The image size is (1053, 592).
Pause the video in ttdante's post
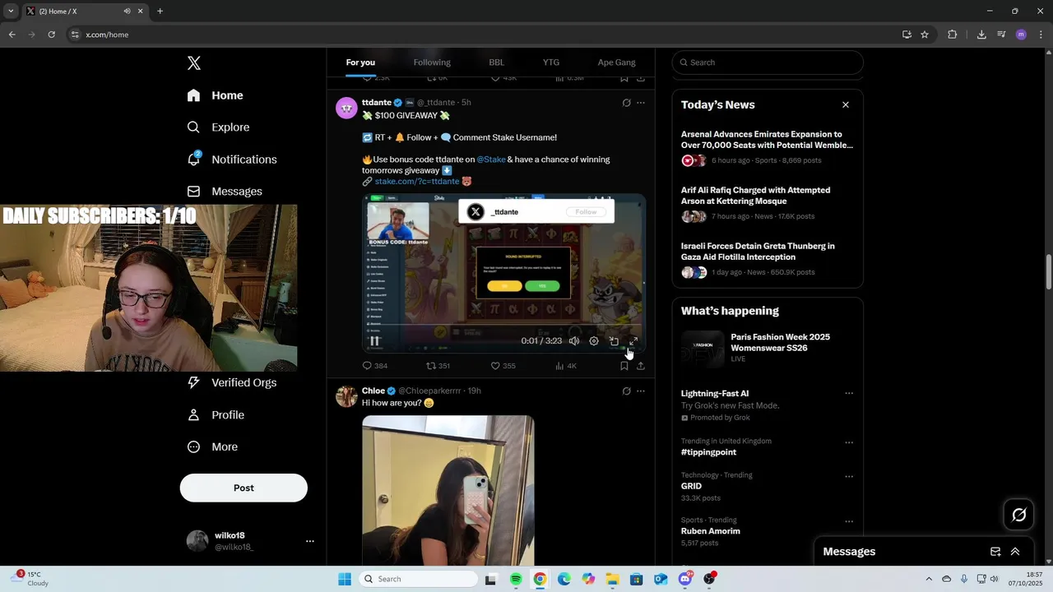tap(374, 340)
